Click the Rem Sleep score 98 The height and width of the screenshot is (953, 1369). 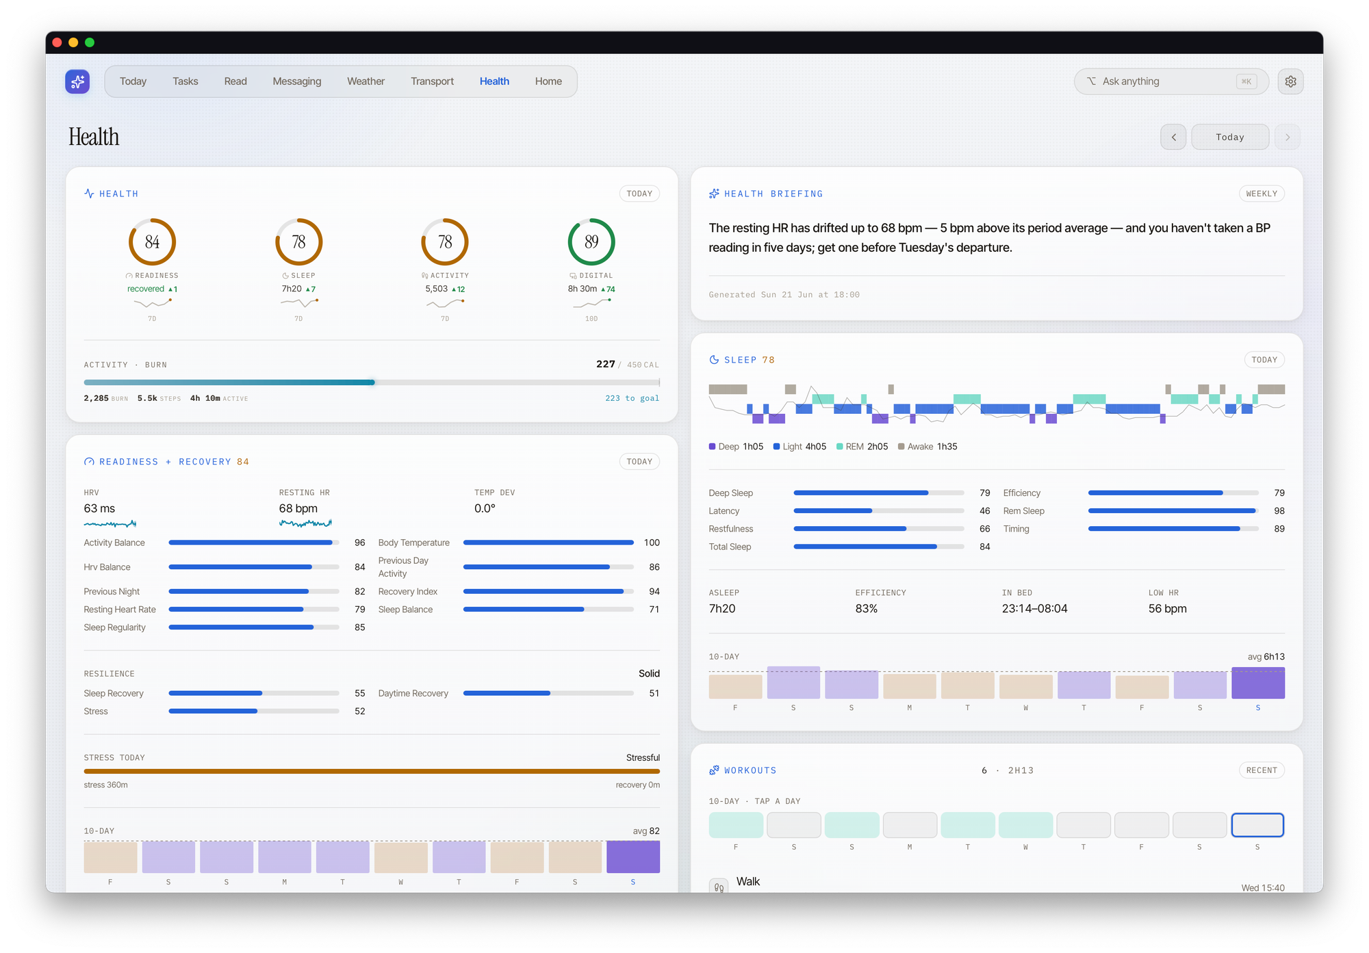tap(1279, 511)
